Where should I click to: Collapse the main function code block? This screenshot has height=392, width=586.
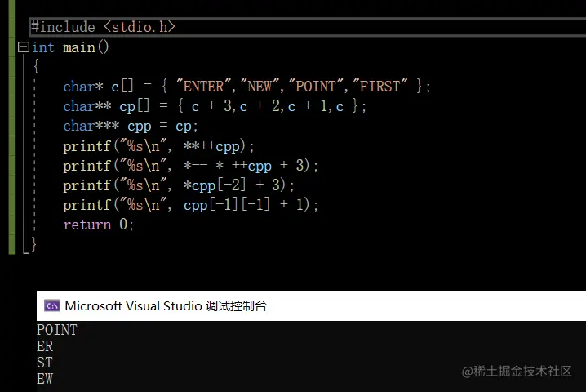[23, 47]
